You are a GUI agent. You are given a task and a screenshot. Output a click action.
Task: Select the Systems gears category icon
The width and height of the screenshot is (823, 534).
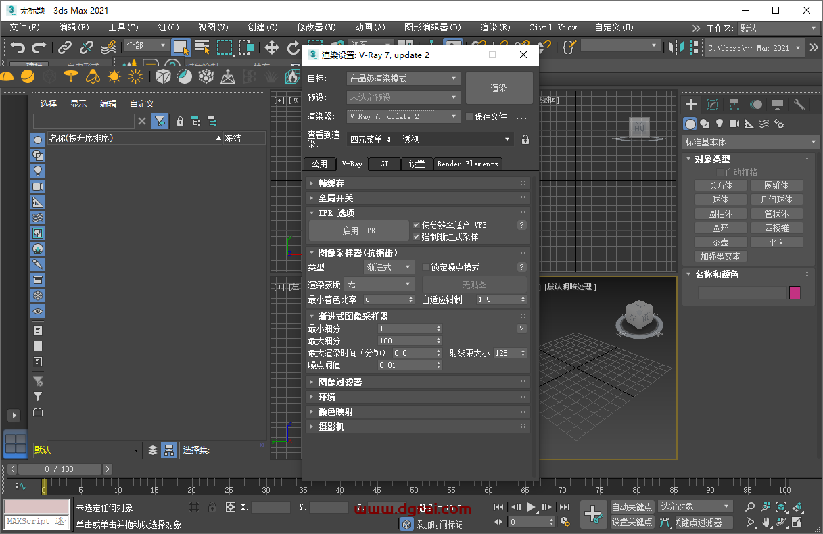click(x=779, y=124)
